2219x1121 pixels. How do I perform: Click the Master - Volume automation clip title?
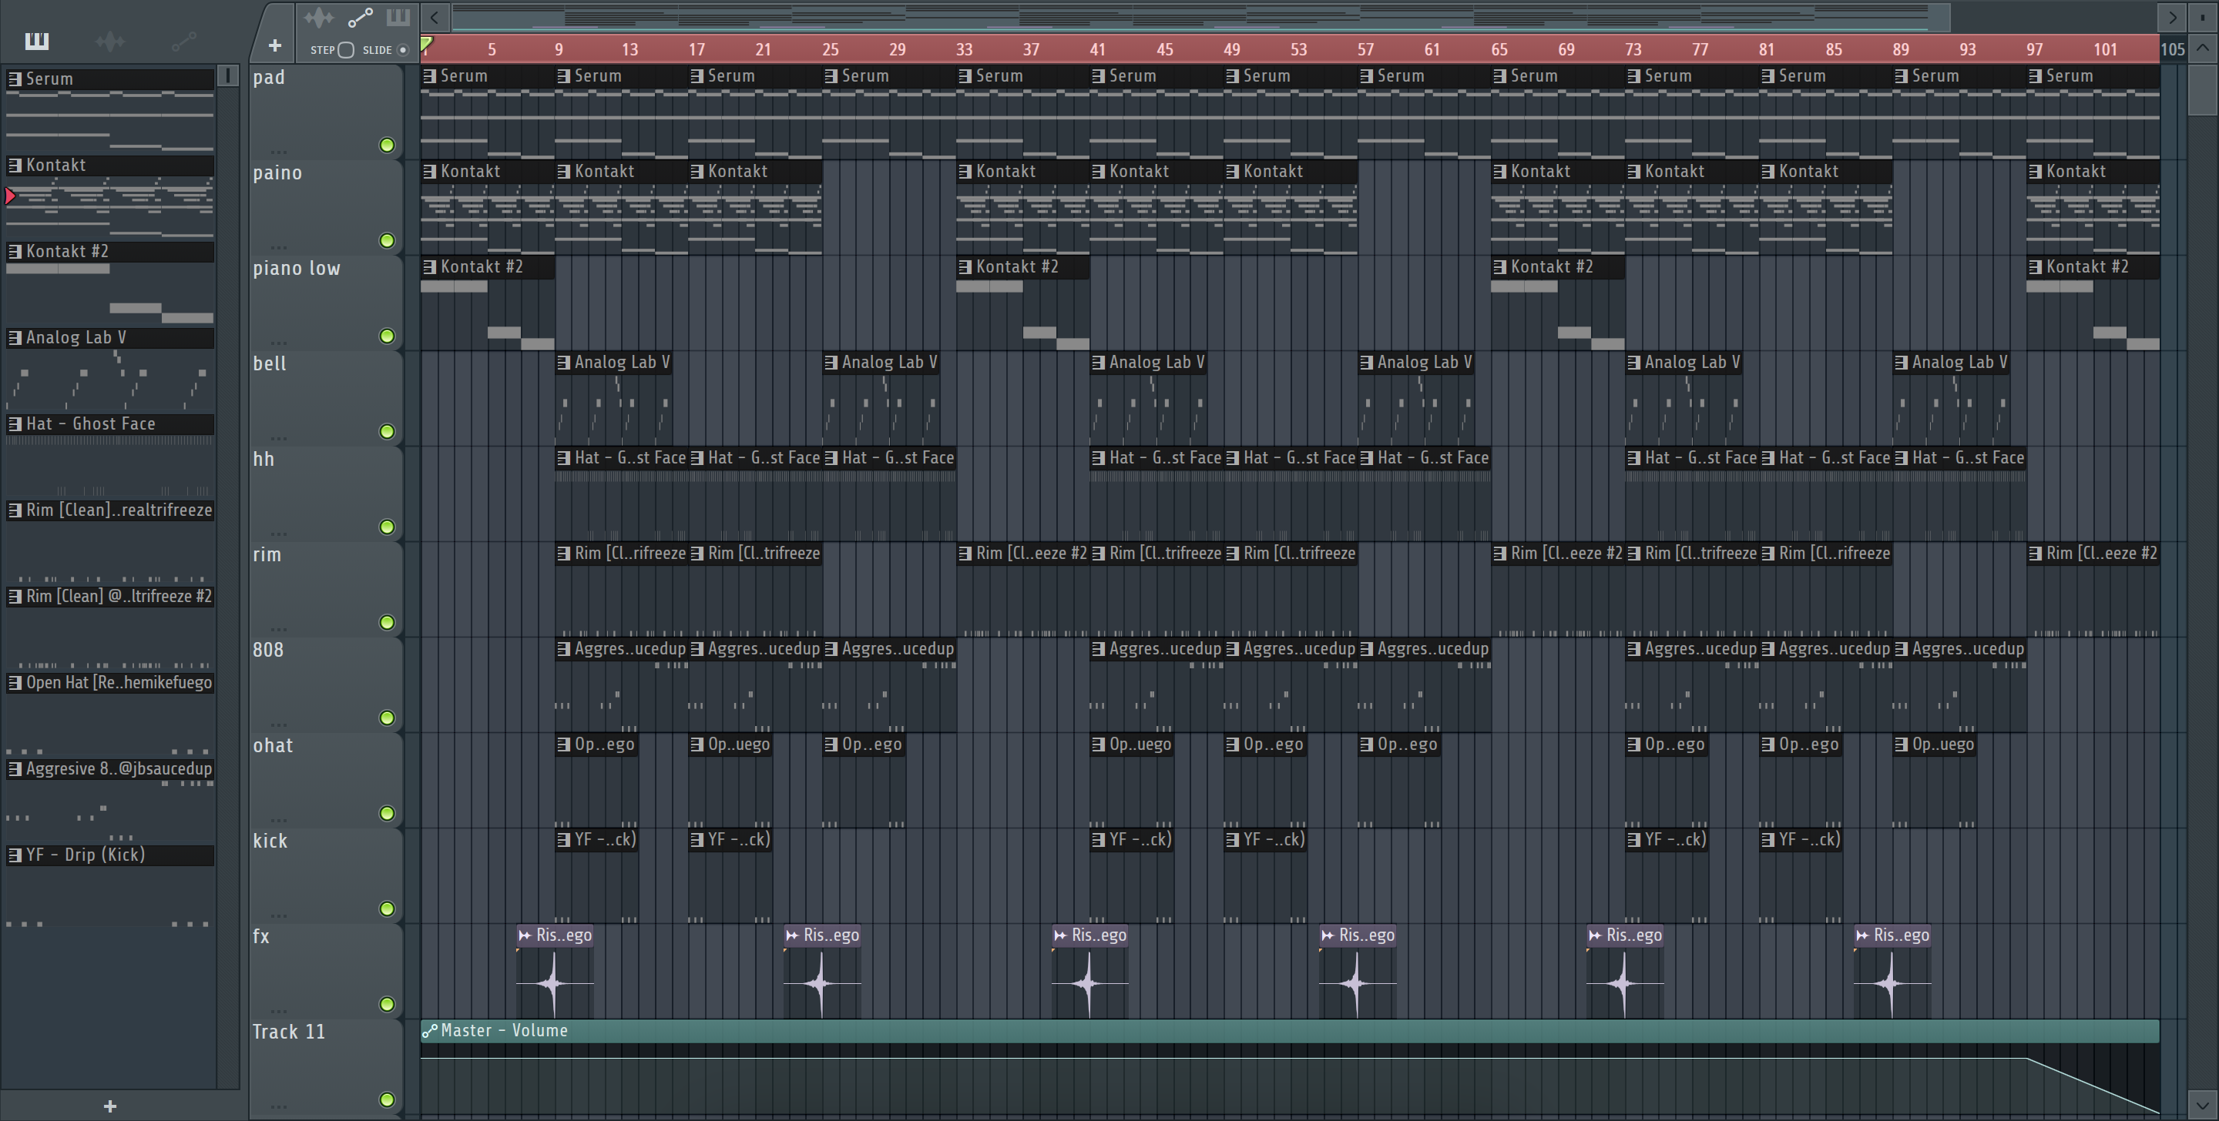click(x=504, y=1031)
